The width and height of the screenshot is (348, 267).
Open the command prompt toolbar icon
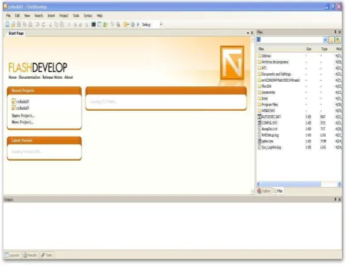[94, 25]
